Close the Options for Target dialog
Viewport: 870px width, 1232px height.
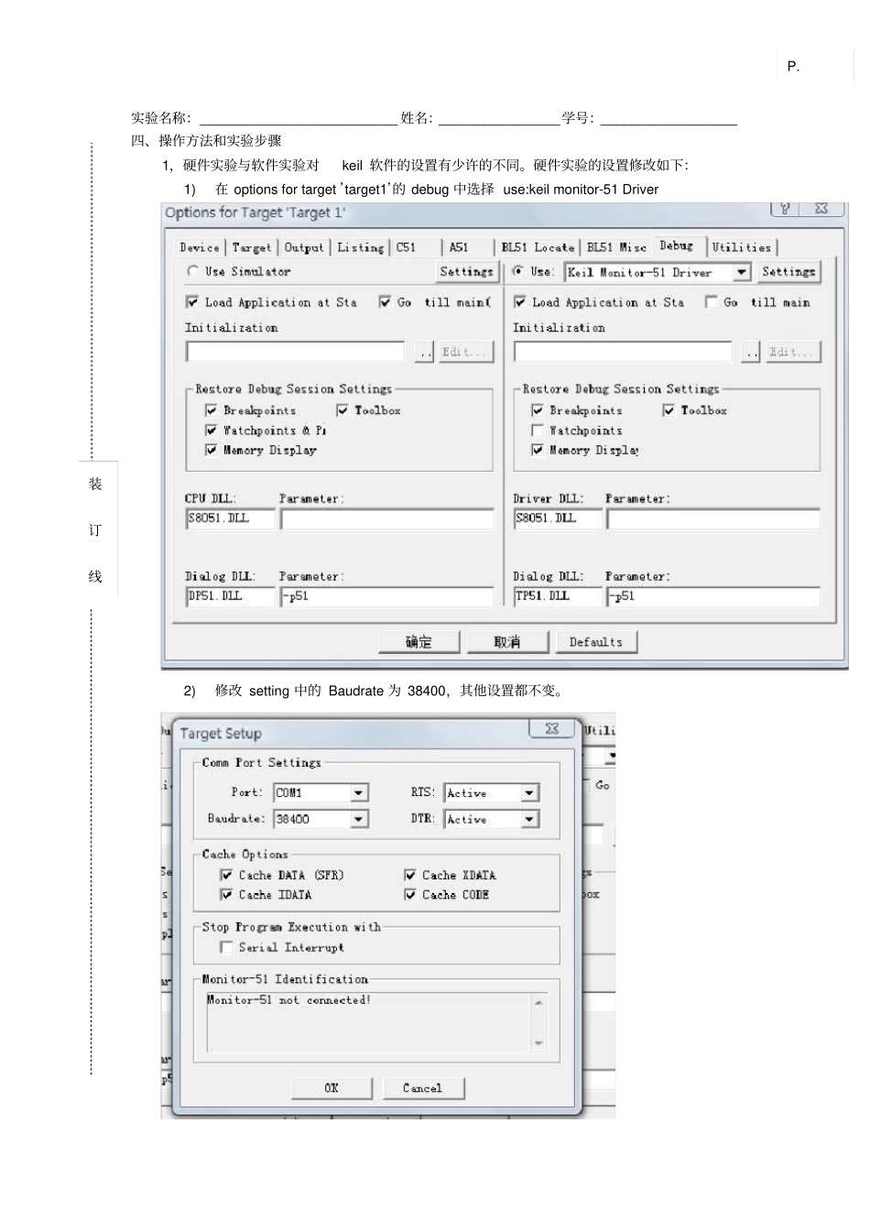click(821, 209)
